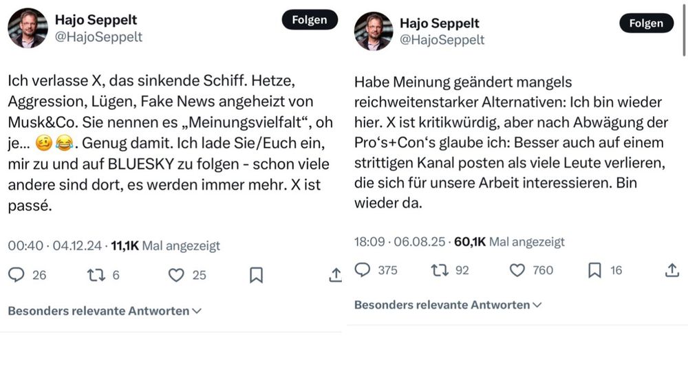Open Hajo Seppelt's avatar on right tweet
Screen dimensions: 688x387
point(374,31)
